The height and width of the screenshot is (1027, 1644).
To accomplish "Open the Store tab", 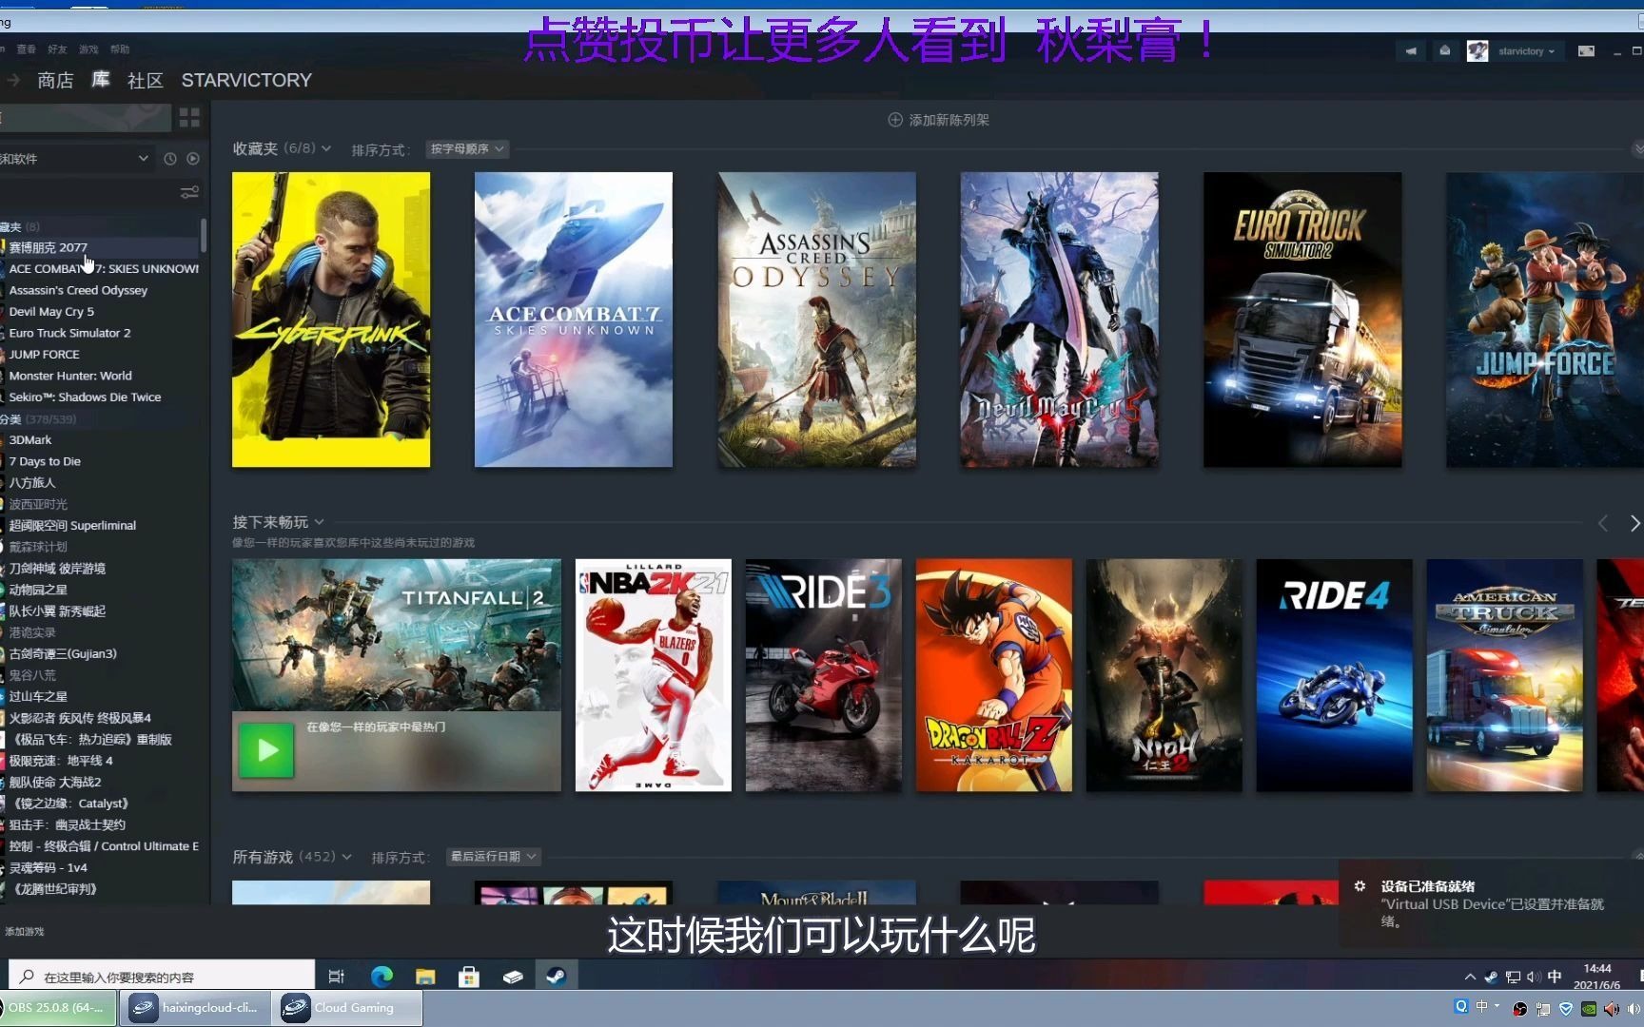I will pos(55,80).
